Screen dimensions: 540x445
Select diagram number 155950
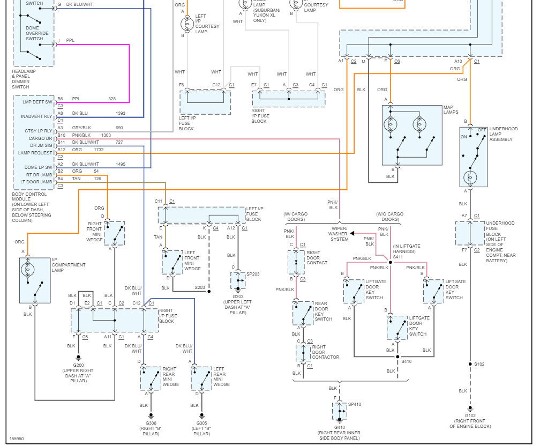coord(17,439)
